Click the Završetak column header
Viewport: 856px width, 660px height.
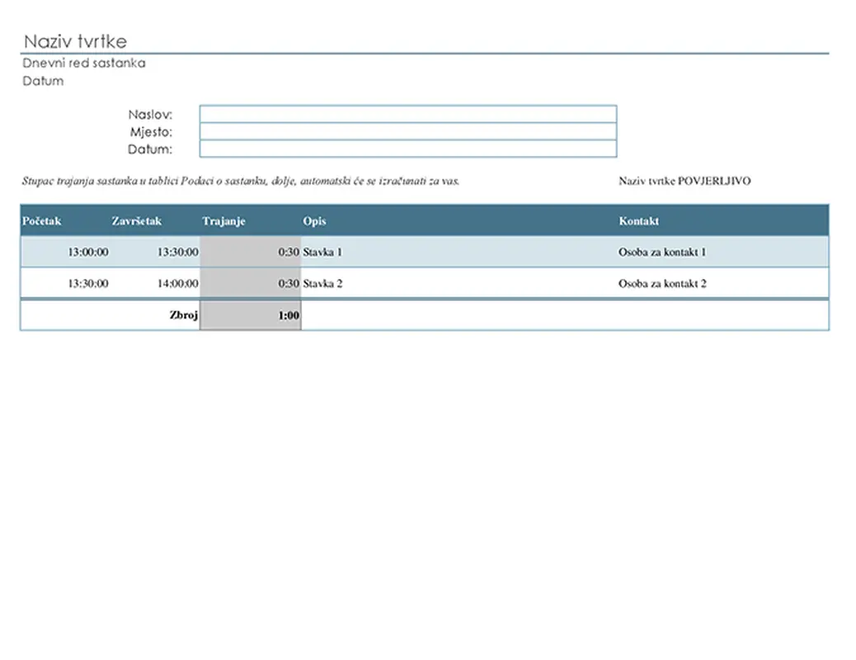(x=137, y=221)
